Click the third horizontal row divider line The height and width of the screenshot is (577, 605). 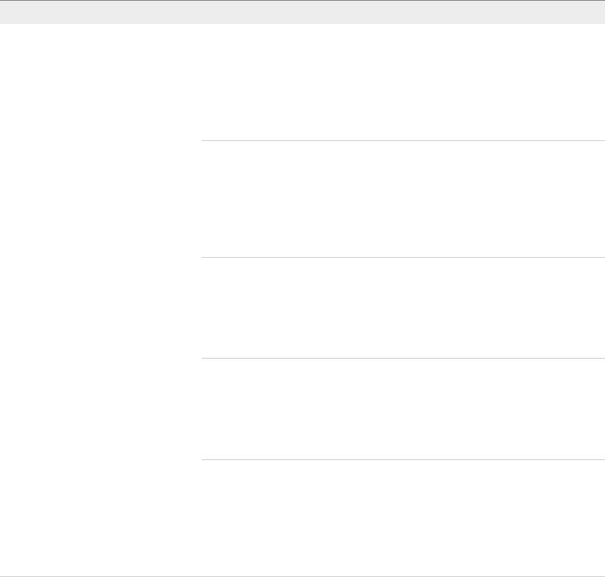pyautogui.click(x=403, y=358)
